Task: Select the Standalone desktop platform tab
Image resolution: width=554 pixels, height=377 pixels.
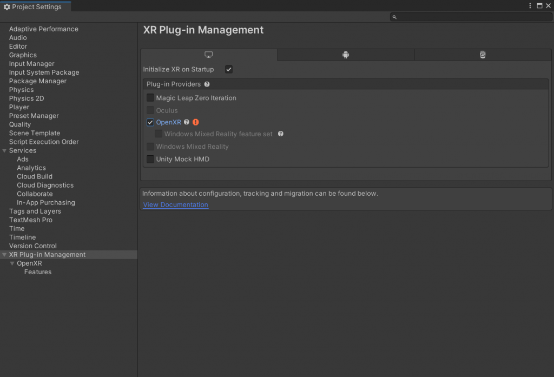Action: point(209,55)
